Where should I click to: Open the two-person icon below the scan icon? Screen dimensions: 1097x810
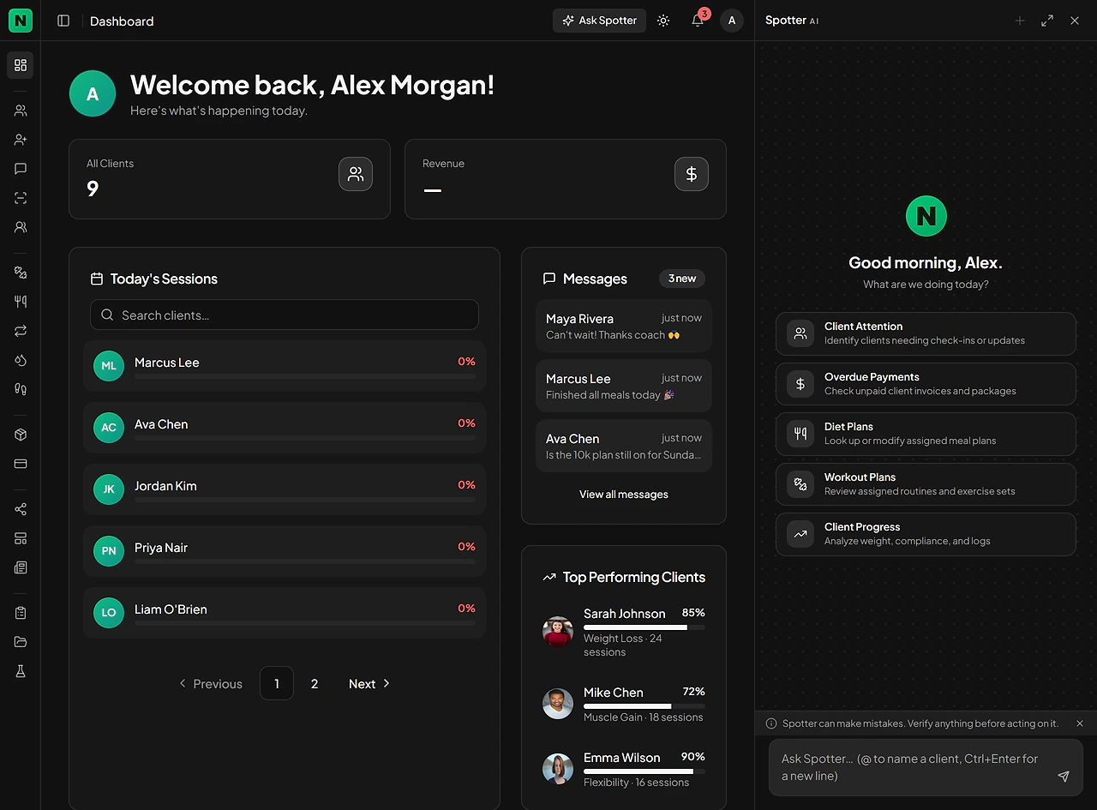click(x=21, y=227)
